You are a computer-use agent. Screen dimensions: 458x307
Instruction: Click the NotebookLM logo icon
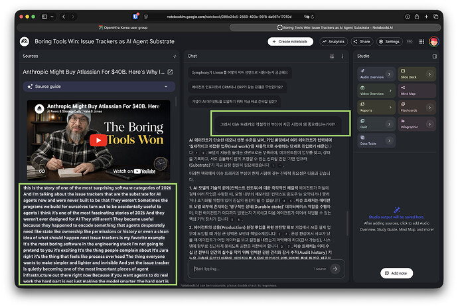pos(25,41)
